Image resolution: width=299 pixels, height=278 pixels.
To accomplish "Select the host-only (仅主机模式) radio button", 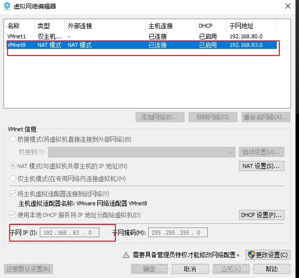I will pyautogui.click(x=13, y=179).
